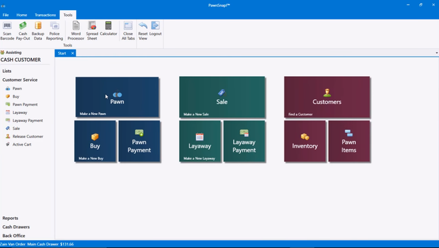Click Zain Van Order in status bar
Image resolution: width=439 pixels, height=248 pixels.
13,244
